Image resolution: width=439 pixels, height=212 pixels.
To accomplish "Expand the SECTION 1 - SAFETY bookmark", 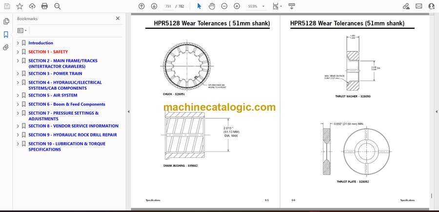I will (x=18, y=52).
